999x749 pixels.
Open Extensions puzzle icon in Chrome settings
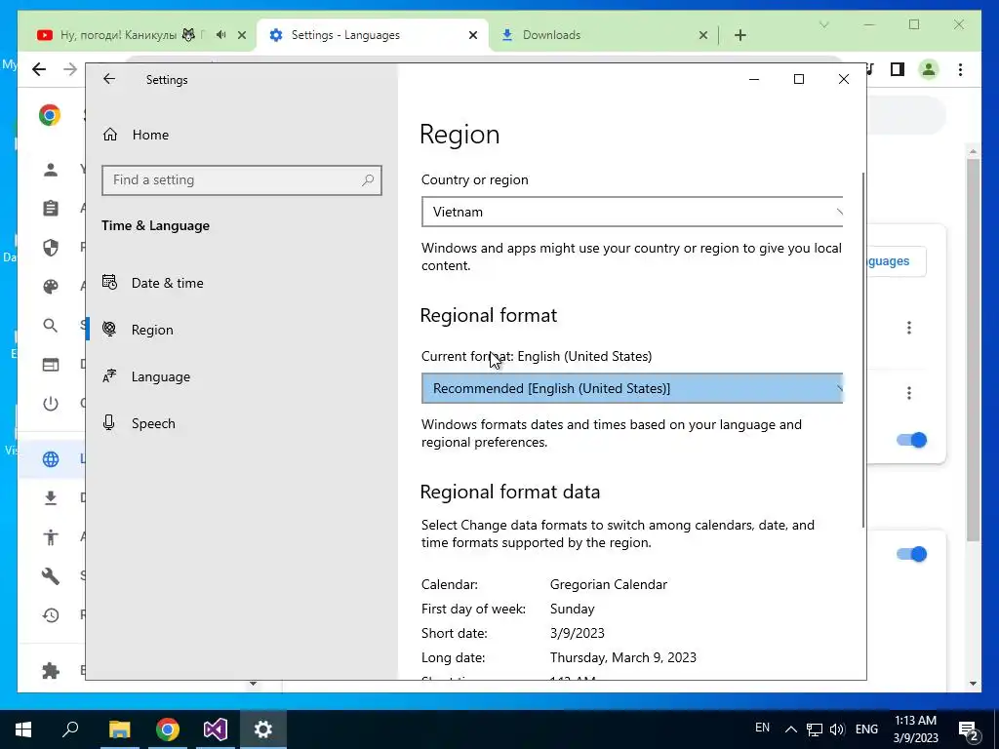[51, 670]
